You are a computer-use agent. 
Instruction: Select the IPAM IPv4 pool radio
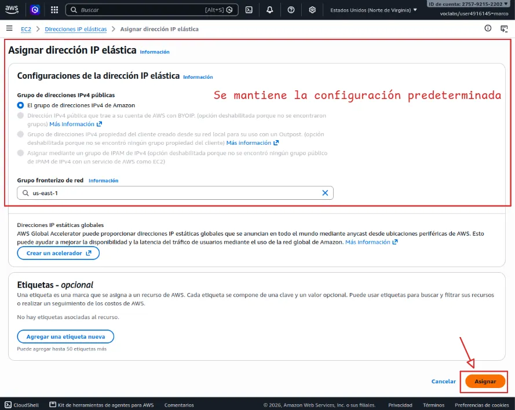[x=20, y=153]
